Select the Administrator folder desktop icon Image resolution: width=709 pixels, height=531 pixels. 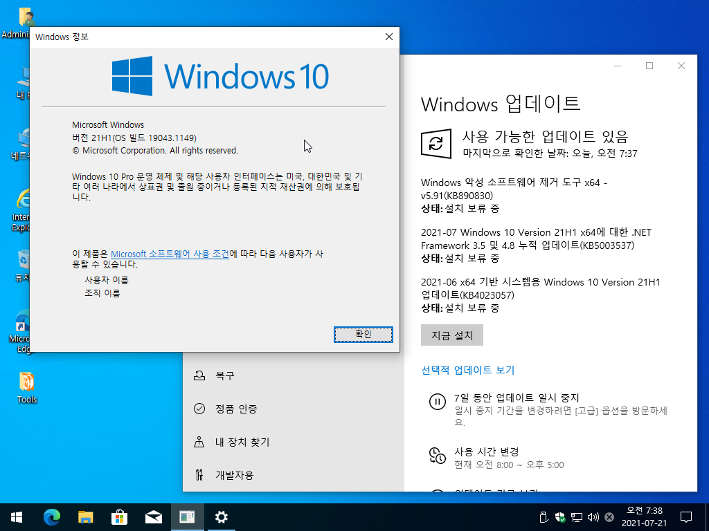point(18,23)
